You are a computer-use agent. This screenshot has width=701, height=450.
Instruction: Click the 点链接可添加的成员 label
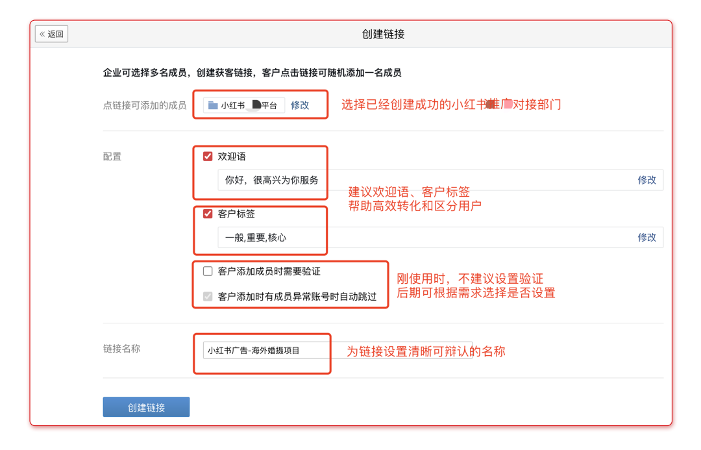(145, 105)
